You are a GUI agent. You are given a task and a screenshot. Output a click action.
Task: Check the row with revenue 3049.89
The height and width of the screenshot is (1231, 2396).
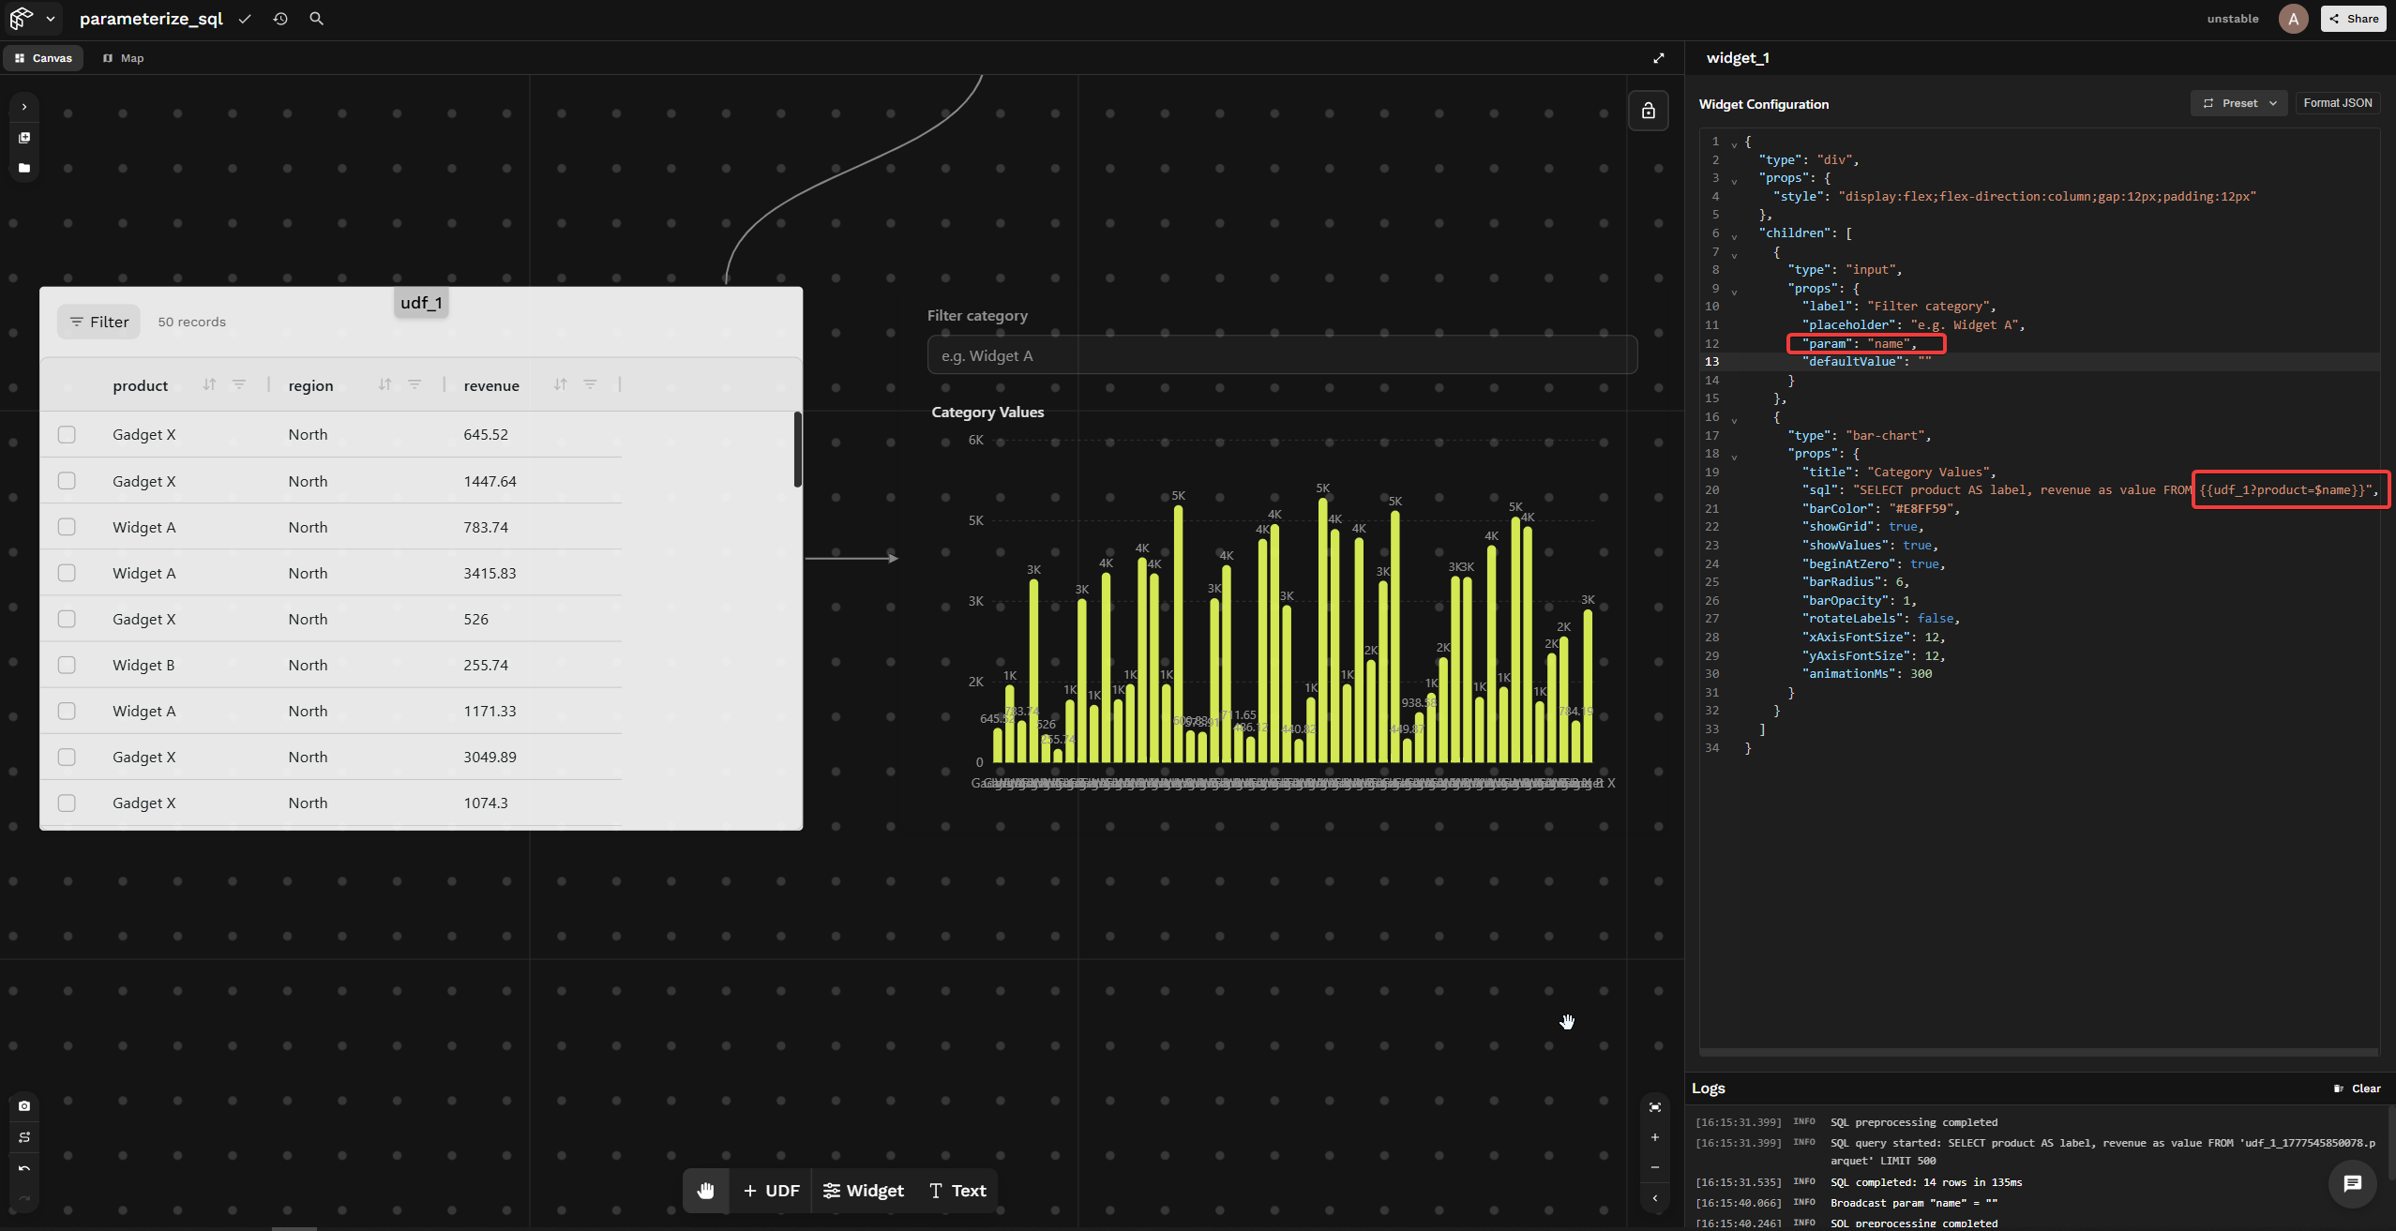[67, 757]
